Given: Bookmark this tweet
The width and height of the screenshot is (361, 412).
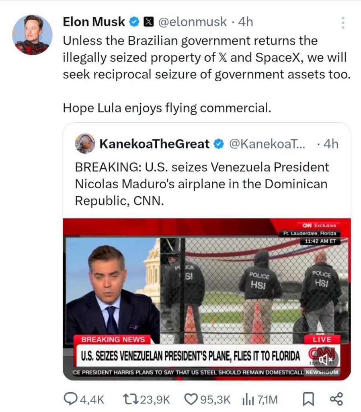Looking at the screenshot, I should [308, 399].
